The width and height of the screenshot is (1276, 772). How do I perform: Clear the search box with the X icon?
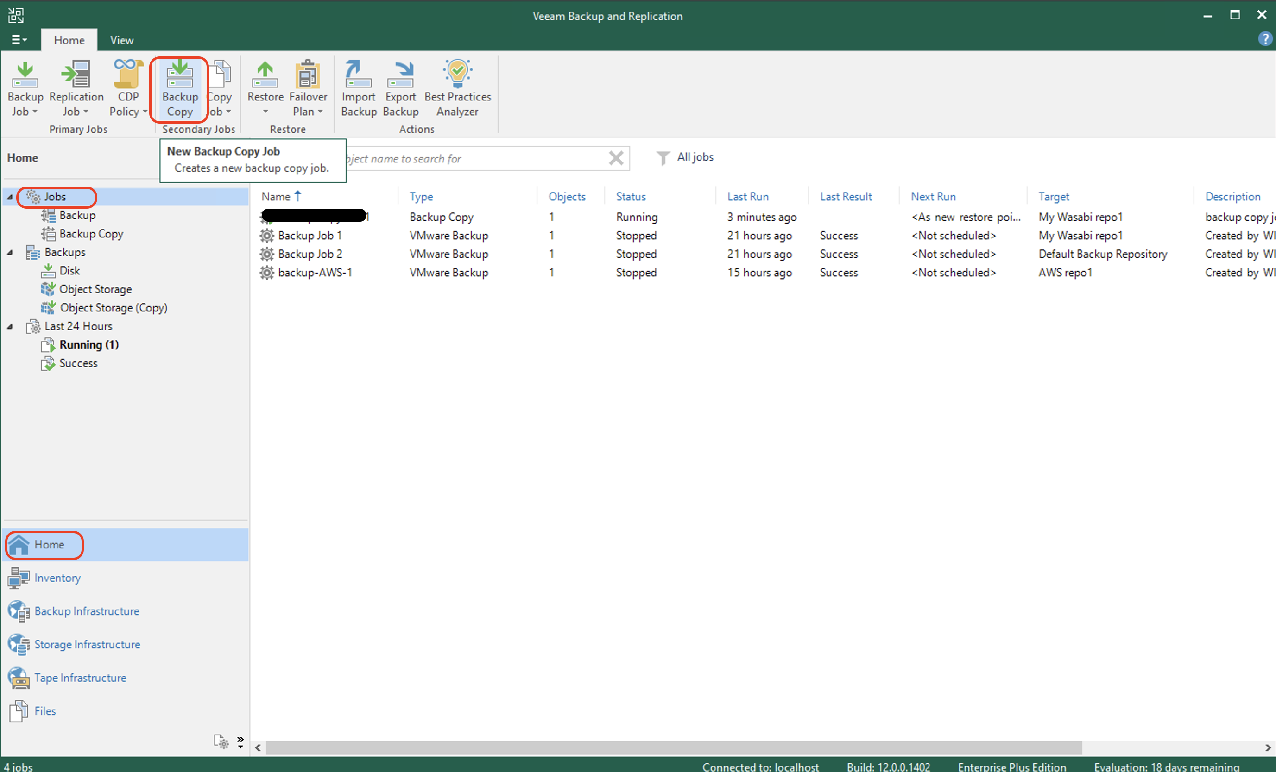tap(616, 158)
